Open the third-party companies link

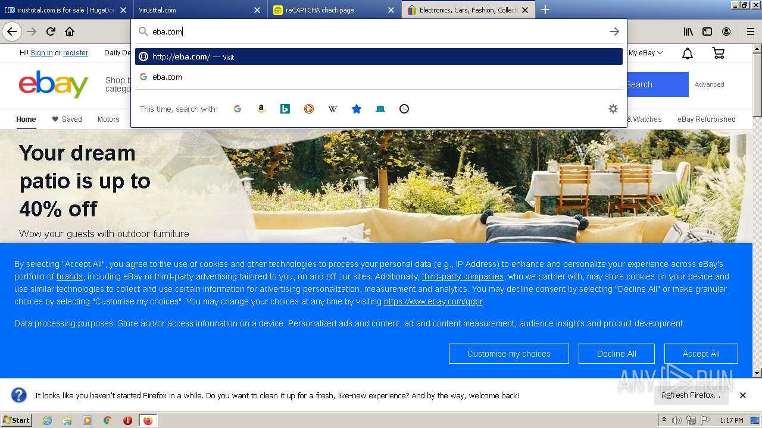click(x=463, y=276)
